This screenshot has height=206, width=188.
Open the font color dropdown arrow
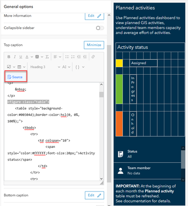(32, 57)
